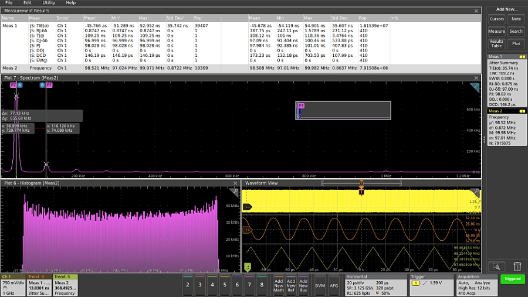The image size is (528, 297).
Task: Turn on the AFG function generator
Action: [x=334, y=284]
